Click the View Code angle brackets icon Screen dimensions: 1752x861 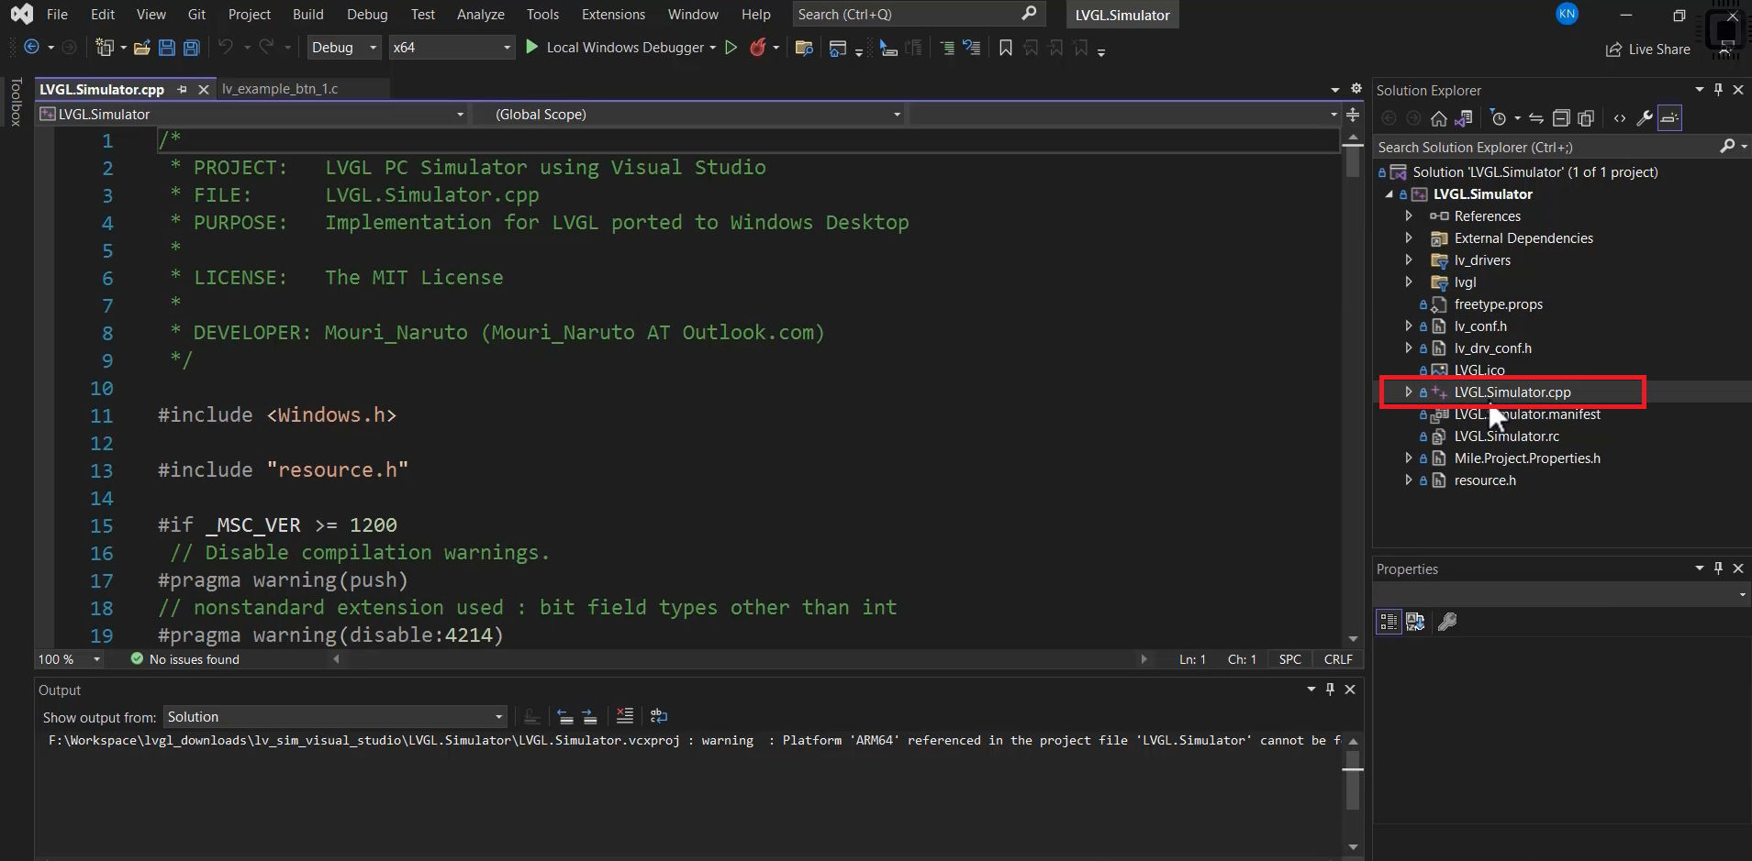pos(1620,118)
